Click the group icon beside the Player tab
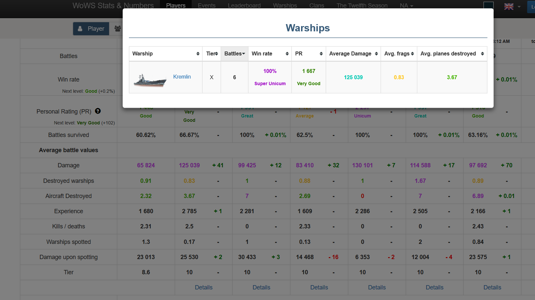 tap(117, 29)
